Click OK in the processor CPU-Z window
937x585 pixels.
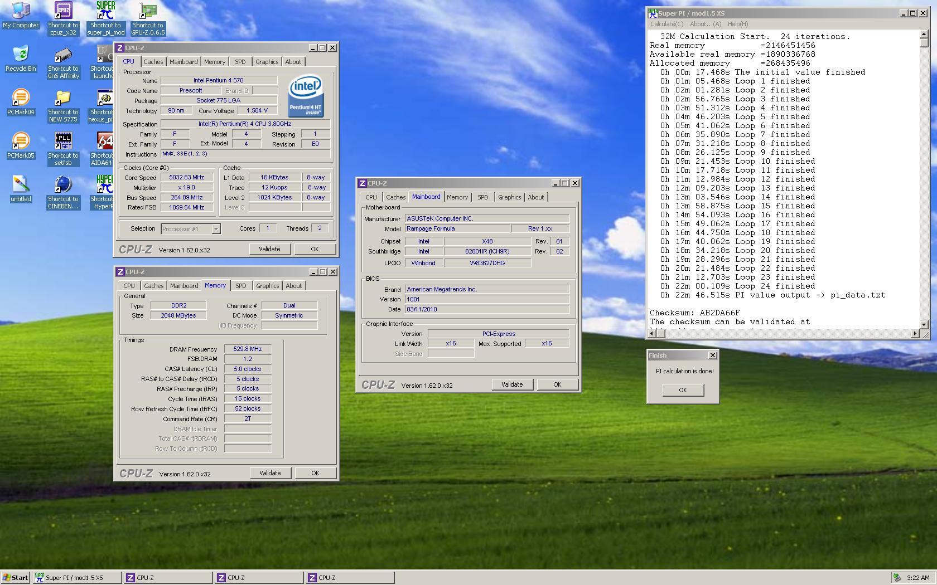tap(315, 249)
